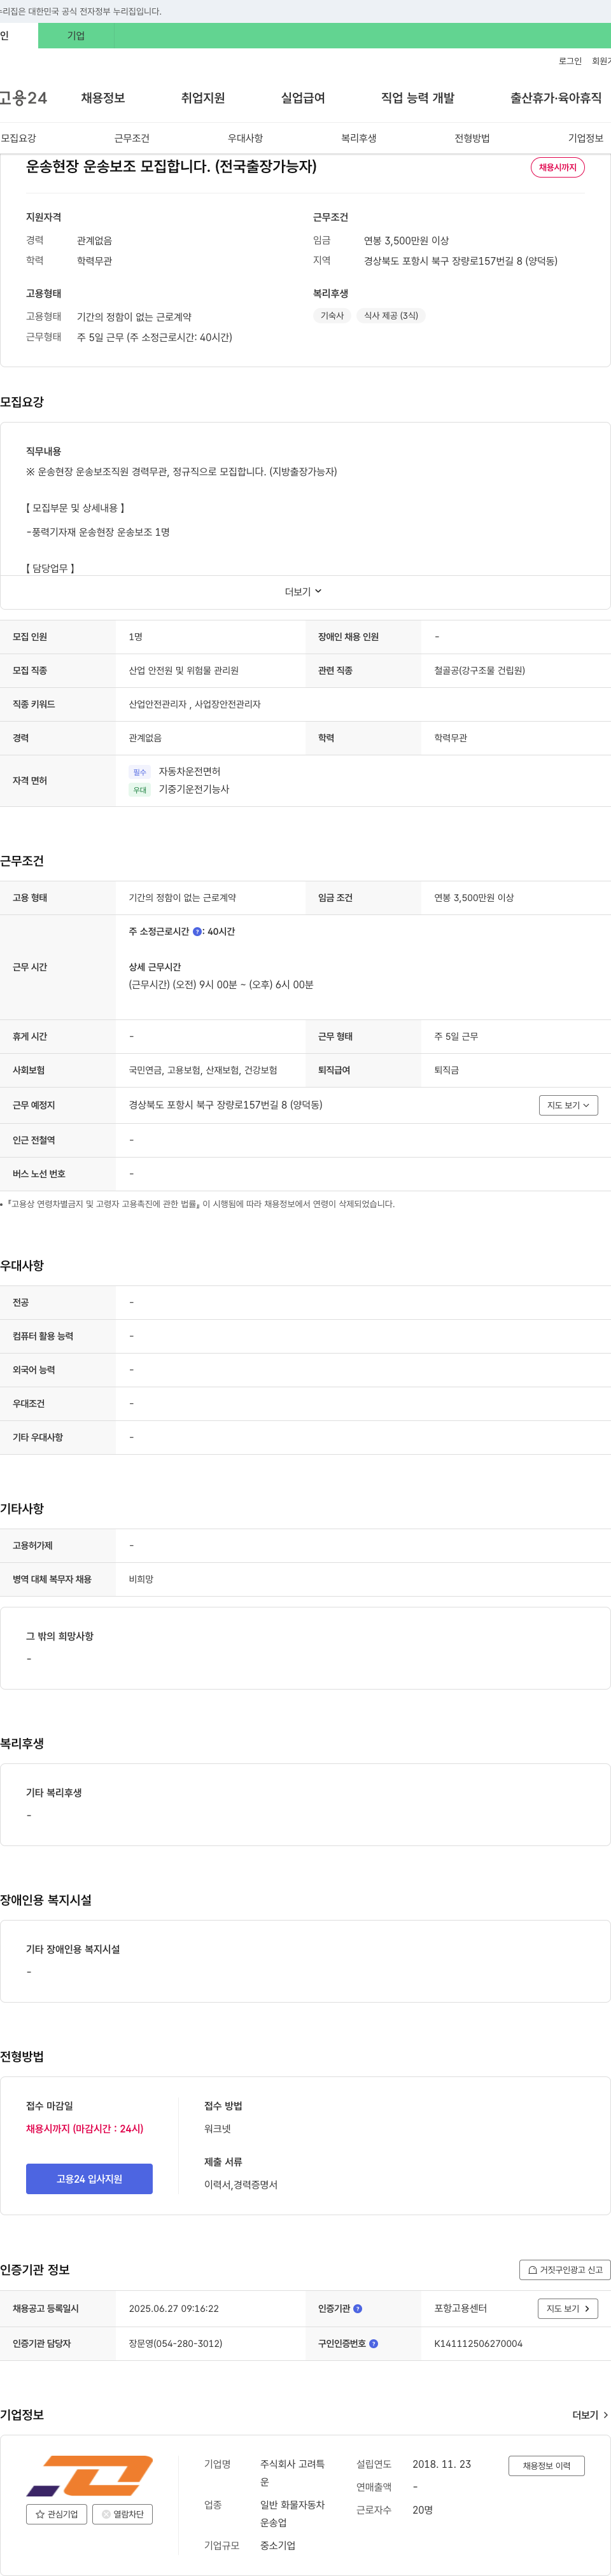Block company with 열람차단 button
This screenshot has width=611, height=2576.
[122, 2514]
